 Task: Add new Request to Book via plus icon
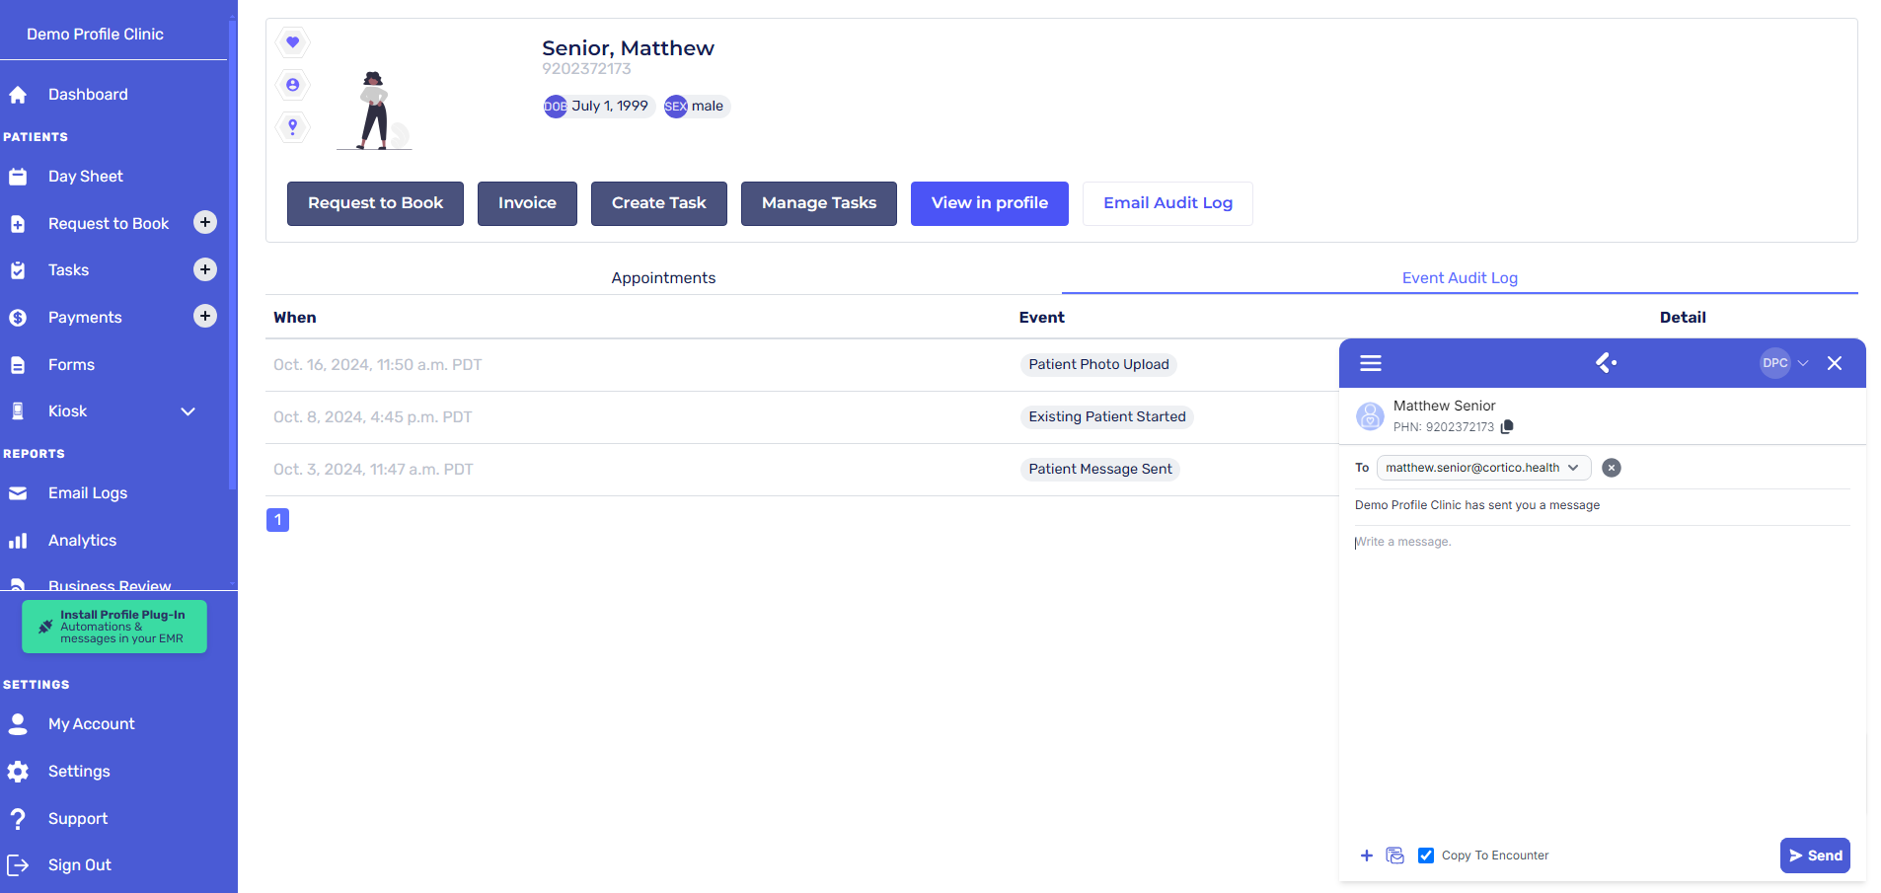(205, 223)
